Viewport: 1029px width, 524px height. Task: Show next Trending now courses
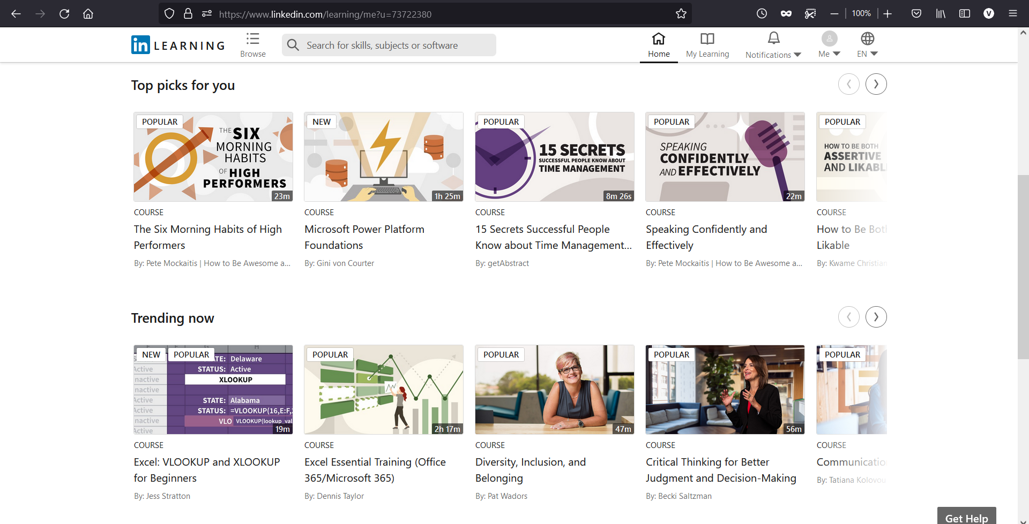(x=876, y=317)
